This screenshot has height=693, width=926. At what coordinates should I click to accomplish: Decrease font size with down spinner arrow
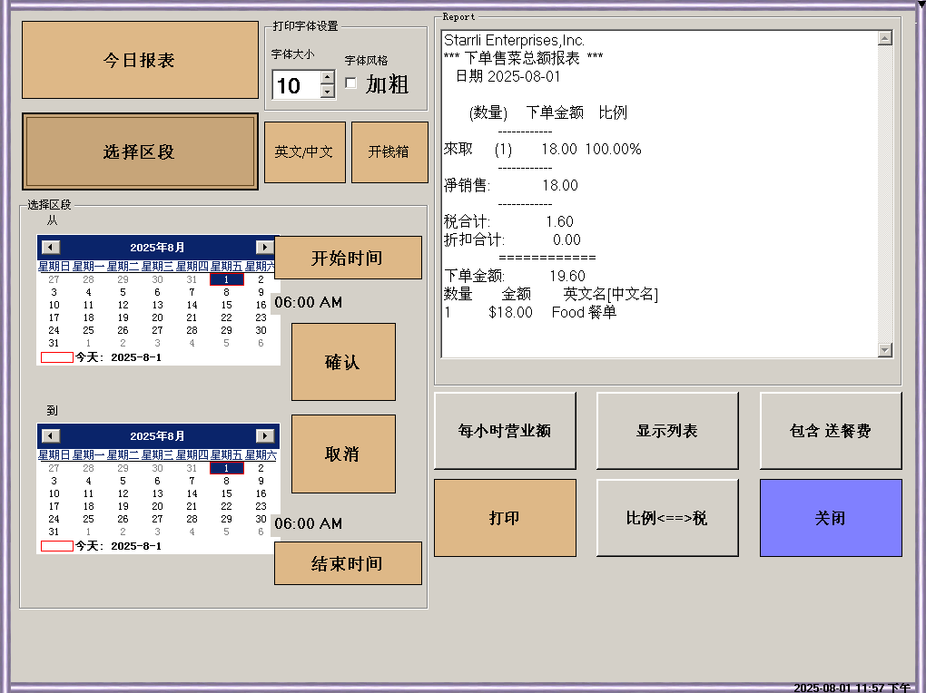click(x=328, y=92)
